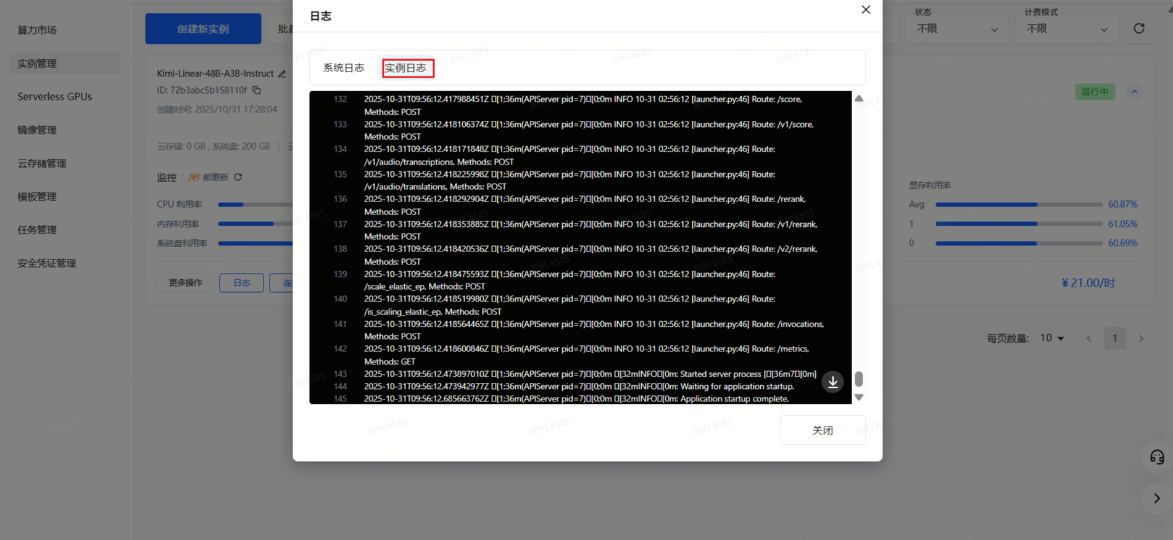Open the 计费模式 filter dropdown
This screenshot has width=1173, height=540.
[1066, 29]
